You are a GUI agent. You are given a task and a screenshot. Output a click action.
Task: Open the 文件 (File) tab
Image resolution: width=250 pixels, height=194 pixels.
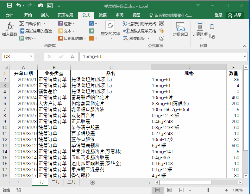coord(9,15)
